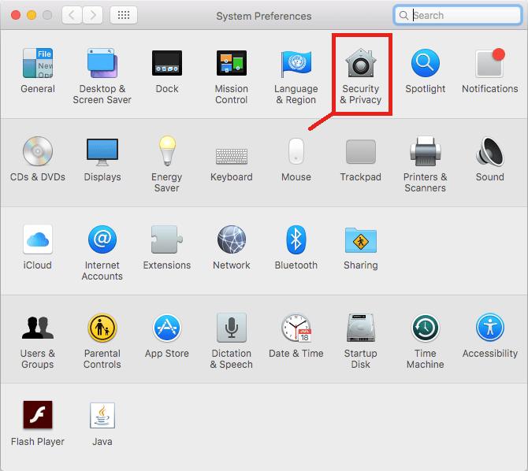Open Energy Saver settings
528x471 pixels.
point(167,152)
